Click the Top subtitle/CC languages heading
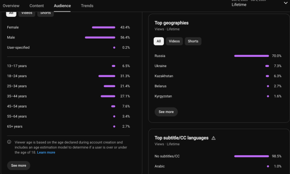 point(181,138)
